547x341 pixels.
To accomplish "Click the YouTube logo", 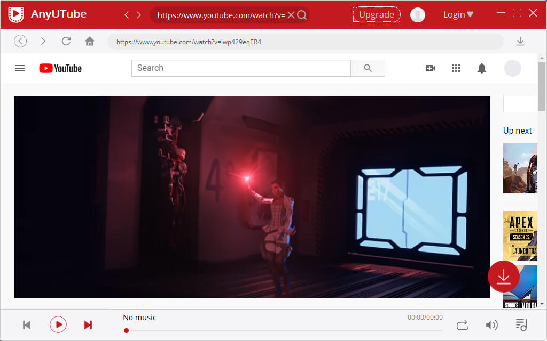I will (x=60, y=68).
